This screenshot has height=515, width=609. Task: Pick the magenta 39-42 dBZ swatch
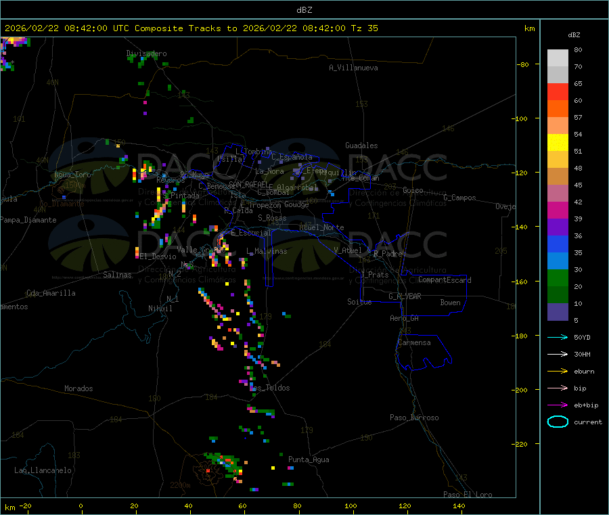[558, 210]
